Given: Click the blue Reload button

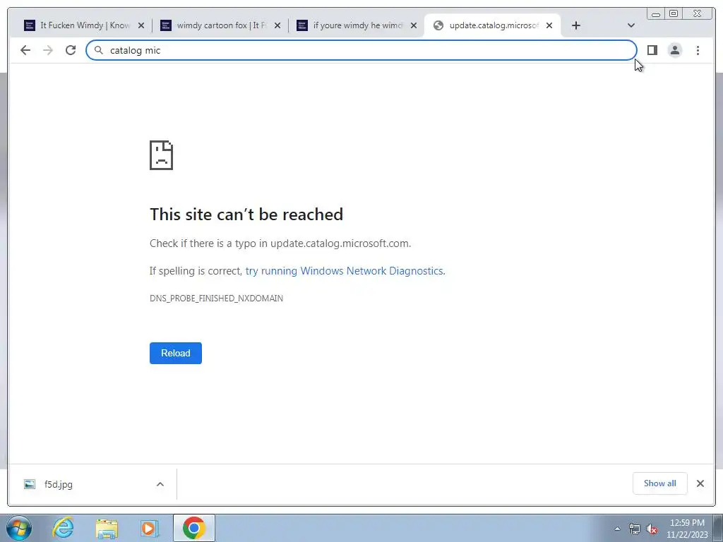Looking at the screenshot, I should [176, 353].
